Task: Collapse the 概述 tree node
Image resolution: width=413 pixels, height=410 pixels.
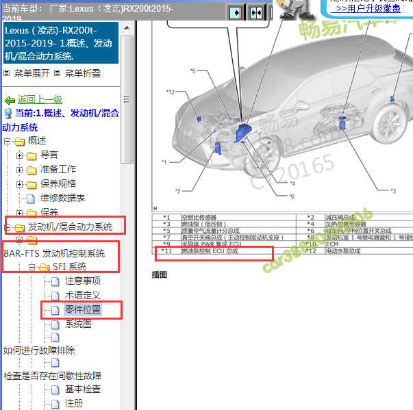Action: (7, 141)
